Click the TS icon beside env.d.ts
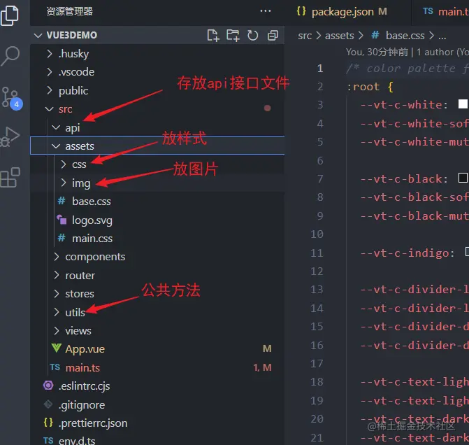This screenshot has height=445, width=469. [x=48, y=441]
